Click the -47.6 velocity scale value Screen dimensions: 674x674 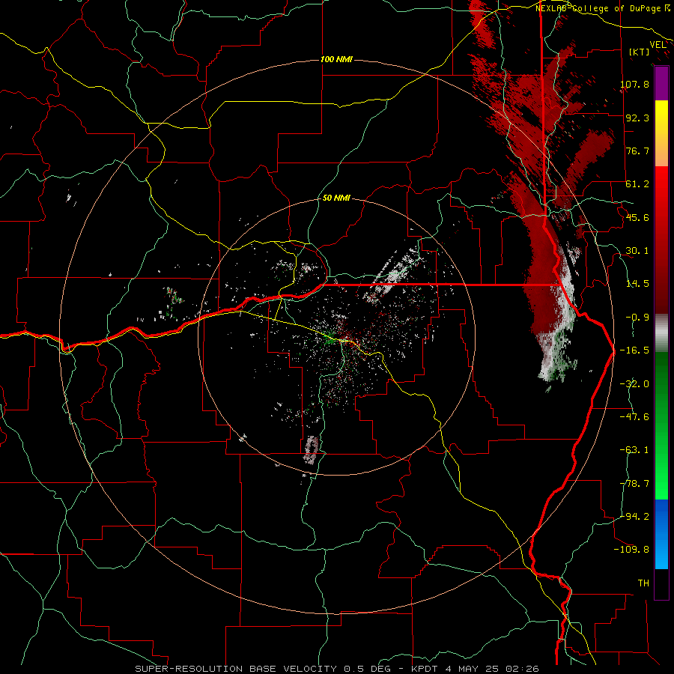(x=634, y=416)
